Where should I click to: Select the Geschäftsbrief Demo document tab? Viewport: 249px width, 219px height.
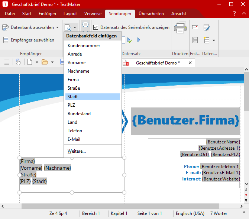pos(158,63)
